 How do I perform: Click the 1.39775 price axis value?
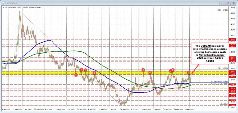click(232, 36)
